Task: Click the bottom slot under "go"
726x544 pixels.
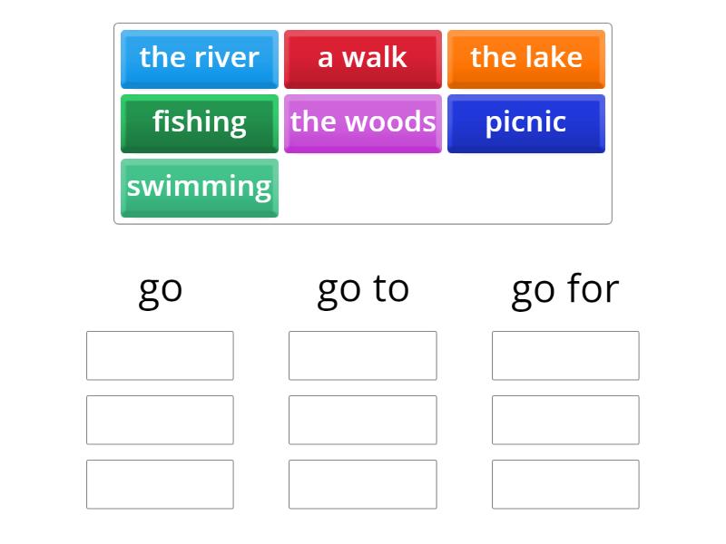Action: (x=160, y=484)
